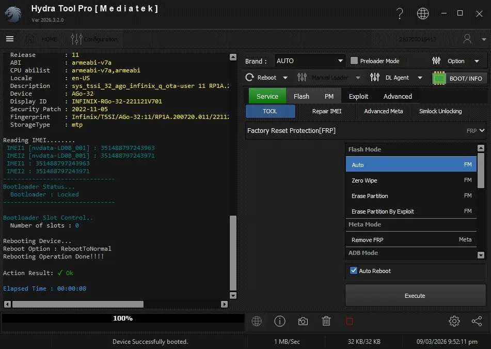The image size is (491, 349).
Task: Enable the Preloader Mode checkbox
Action: [x=354, y=61]
